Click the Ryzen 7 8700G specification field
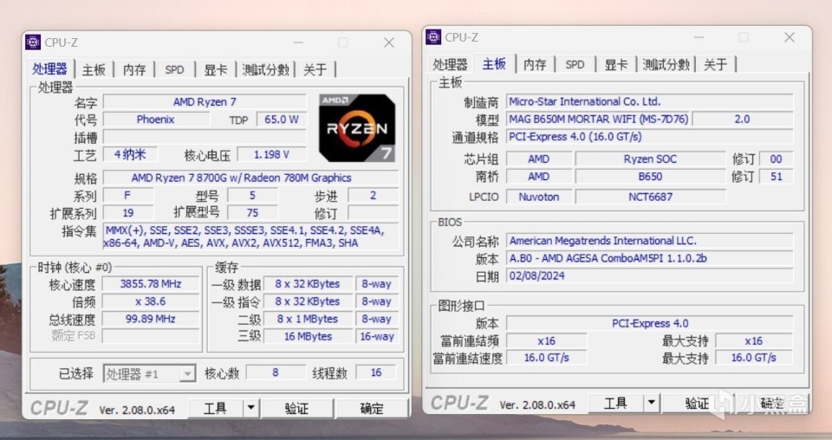Image resolution: width=832 pixels, height=440 pixels. 250,178
